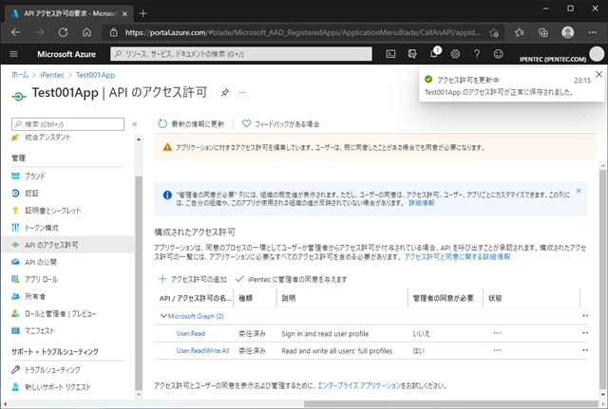Go to Test001App breadcrumb
Screen dimensions: 608x409
point(95,75)
